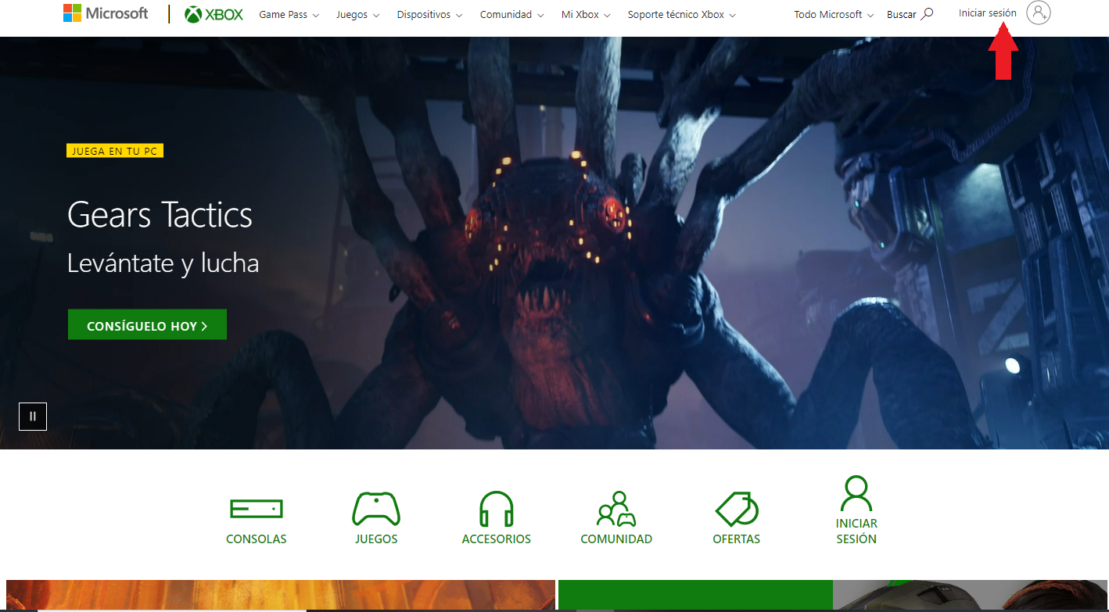The image size is (1109, 612).
Task: Open the Comunidad people icon
Action: (x=616, y=509)
